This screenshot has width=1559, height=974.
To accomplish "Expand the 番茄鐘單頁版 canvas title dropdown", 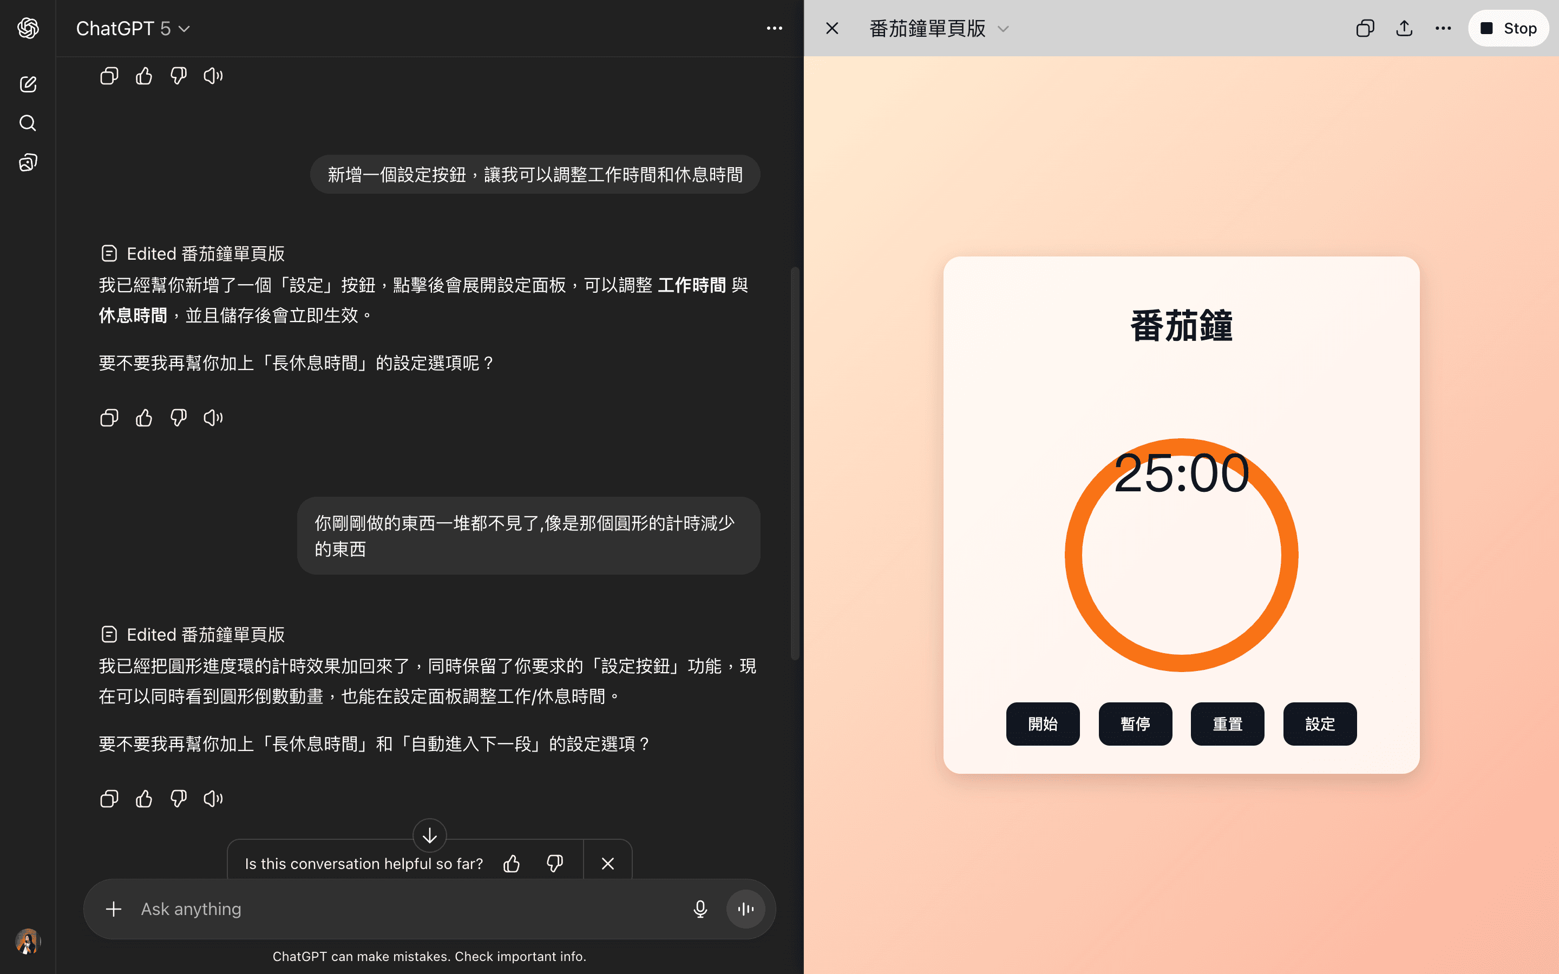I will pyautogui.click(x=939, y=28).
